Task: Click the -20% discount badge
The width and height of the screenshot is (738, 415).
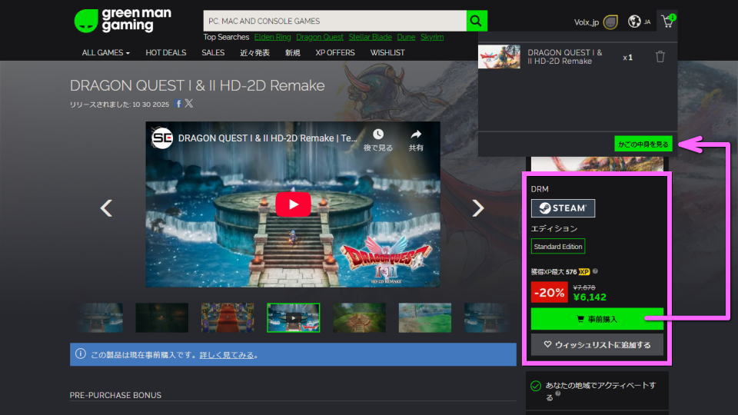Action: 549,292
